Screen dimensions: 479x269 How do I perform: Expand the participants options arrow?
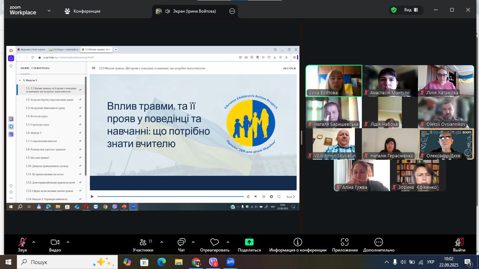click(x=162, y=242)
